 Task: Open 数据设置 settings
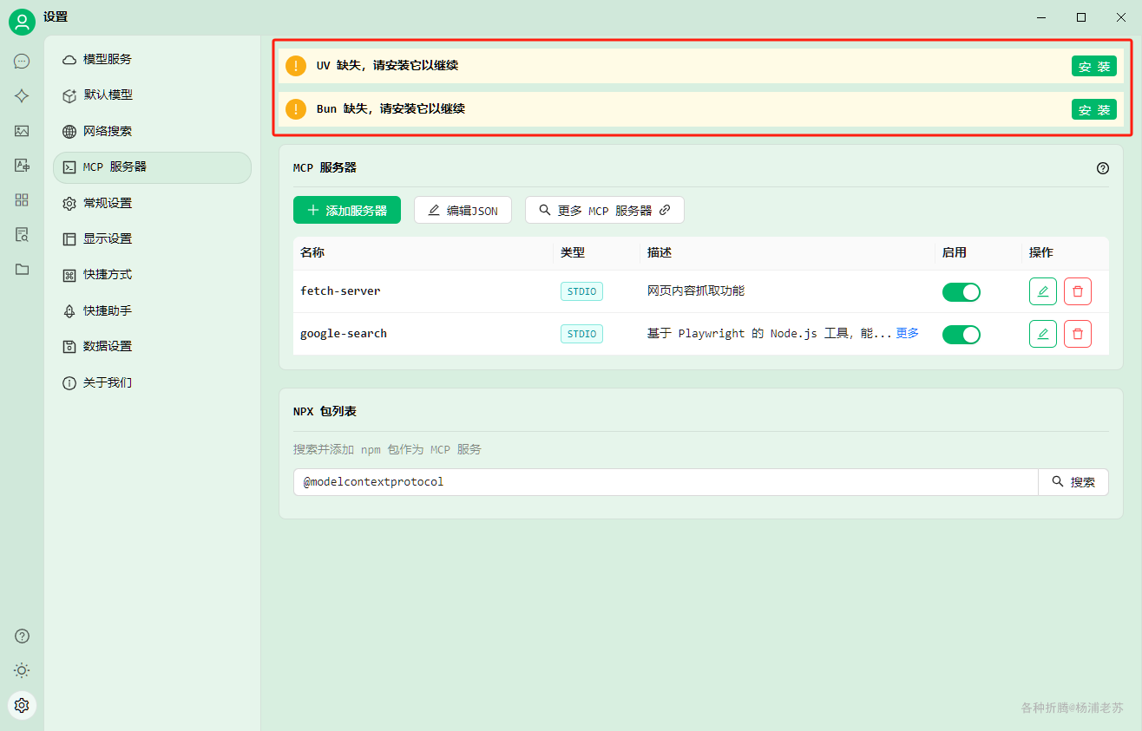pyautogui.click(x=152, y=346)
